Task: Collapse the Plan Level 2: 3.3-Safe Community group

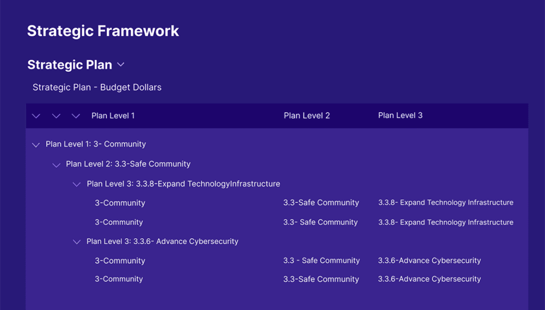Action: pyautogui.click(x=56, y=165)
